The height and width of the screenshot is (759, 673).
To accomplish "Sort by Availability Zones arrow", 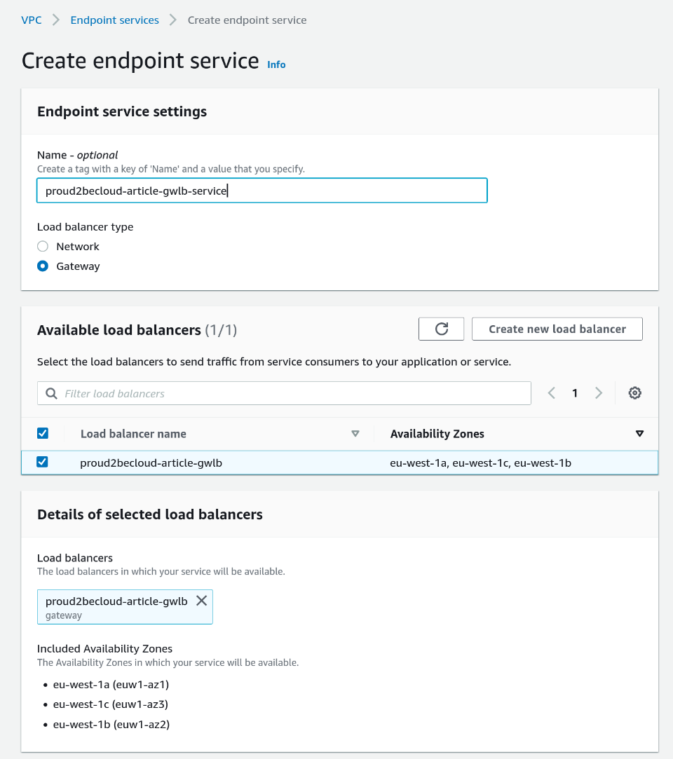I will pyautogui.click(x=639, y=434).
